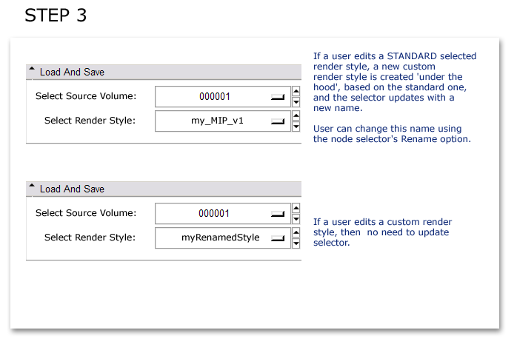The image size is (517, 350).
Task: Click the menu indicator icon inside my_MIP_v1 selector
Action: (278, 122)
